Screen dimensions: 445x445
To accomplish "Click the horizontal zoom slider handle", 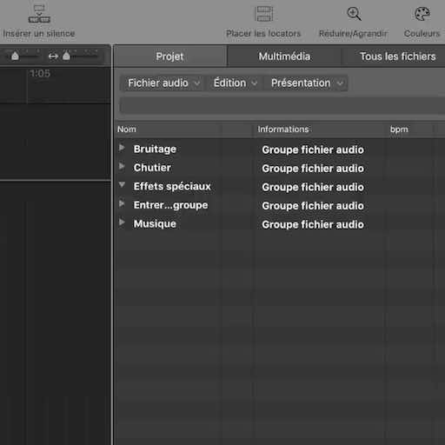I will tap(66, 56).
